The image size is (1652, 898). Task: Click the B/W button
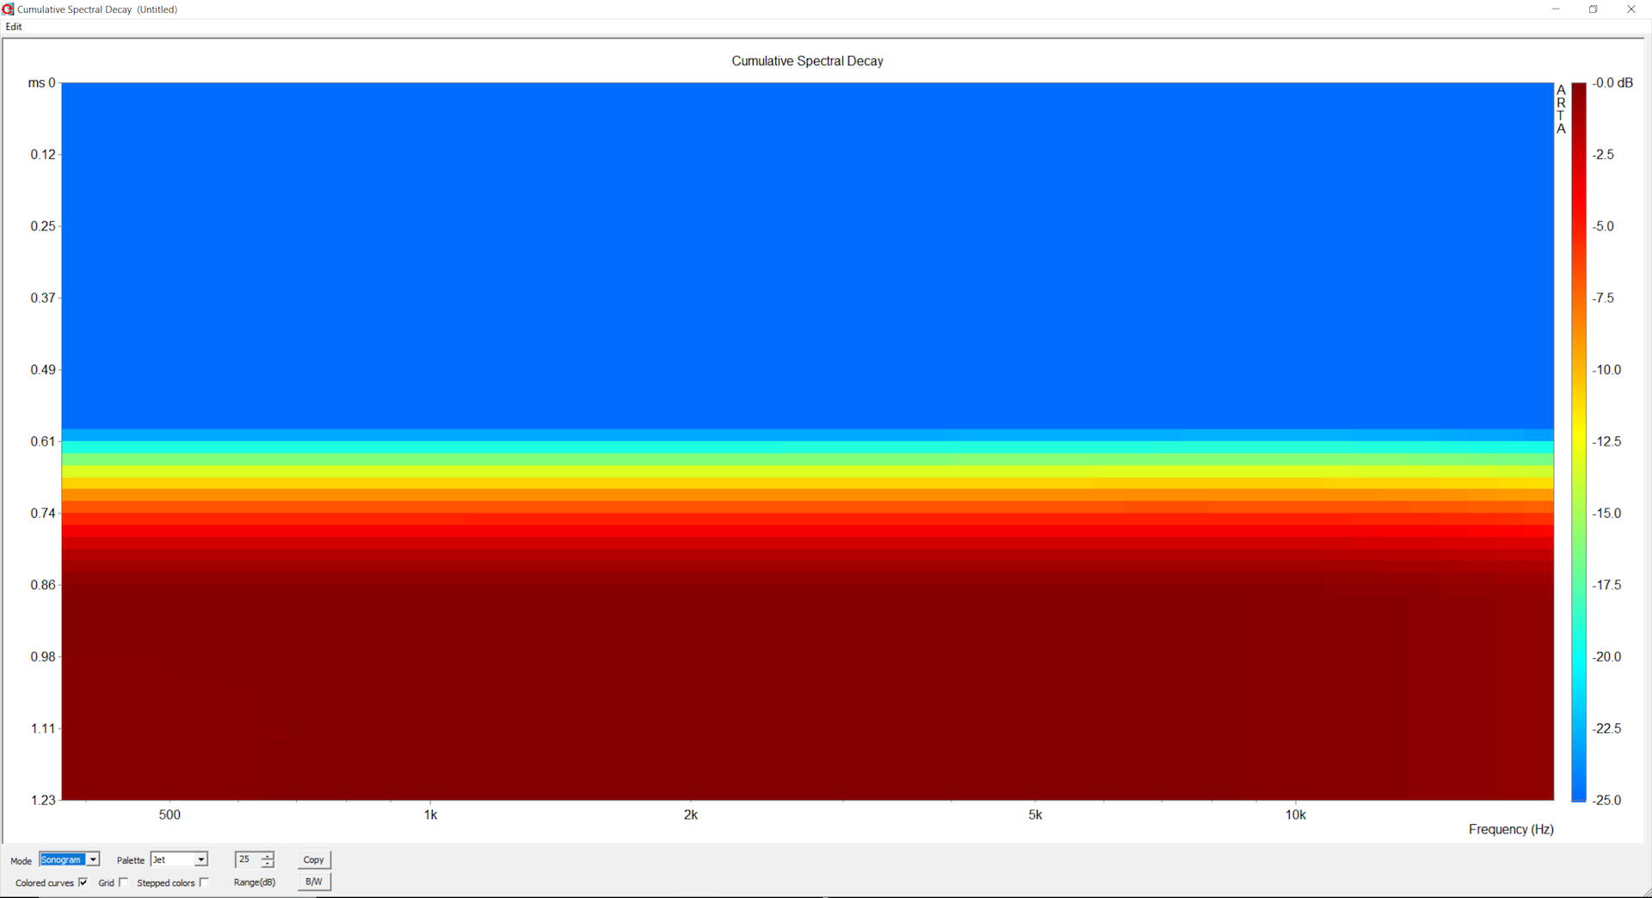pyautogui.click(x=314, y=882)
